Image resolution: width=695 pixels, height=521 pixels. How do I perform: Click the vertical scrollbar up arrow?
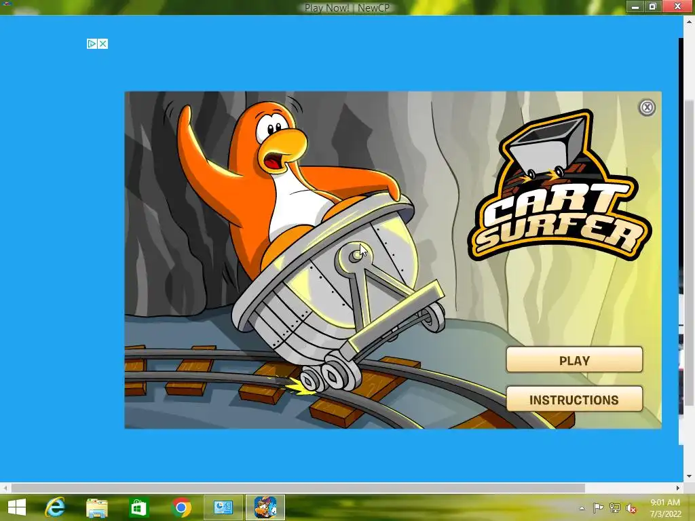click(x=690, y=20)
